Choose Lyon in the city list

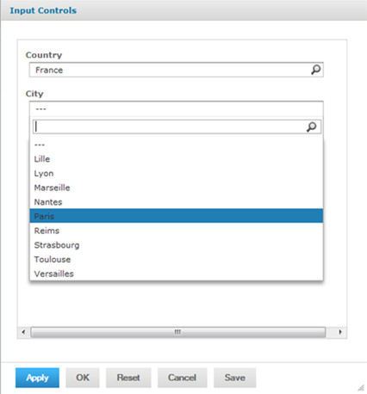tap(177, 173)
